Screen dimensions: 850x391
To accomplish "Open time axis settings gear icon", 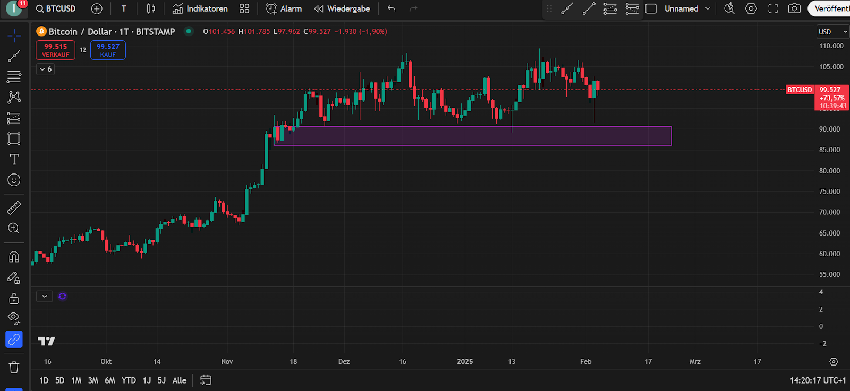I will pyautogui.click(x=834, y=362).
